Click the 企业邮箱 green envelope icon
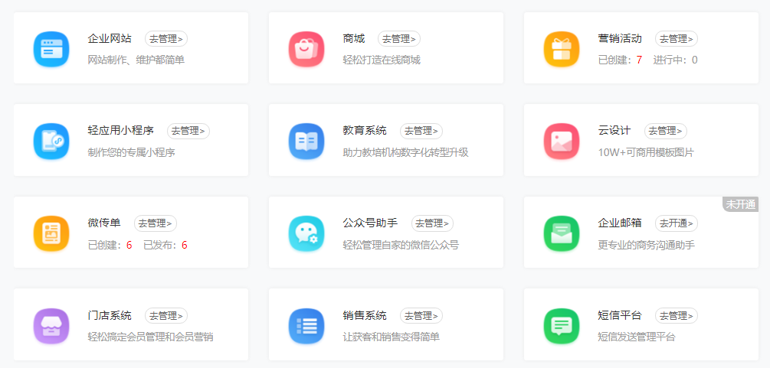Image resolution: width=770 pixels, height=368 pixels. [562, 233]
